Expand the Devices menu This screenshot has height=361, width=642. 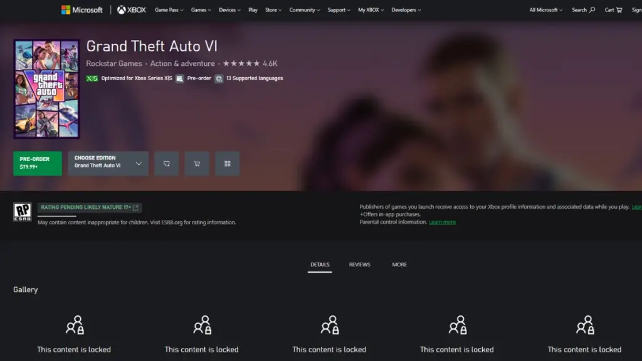coord(229,10)
